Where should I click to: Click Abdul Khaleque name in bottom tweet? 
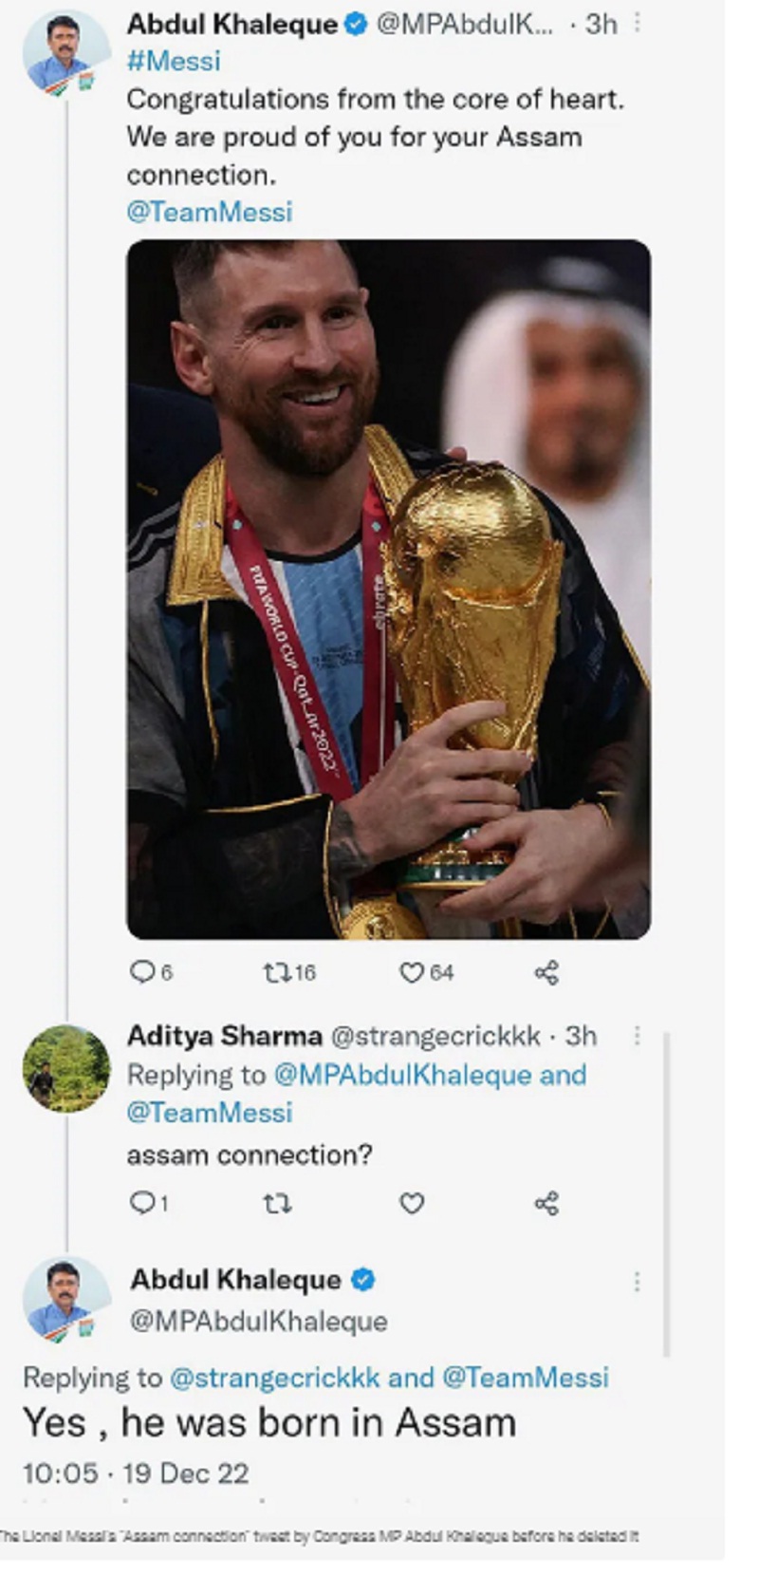pyautogui.click(x=235, y=1280)
